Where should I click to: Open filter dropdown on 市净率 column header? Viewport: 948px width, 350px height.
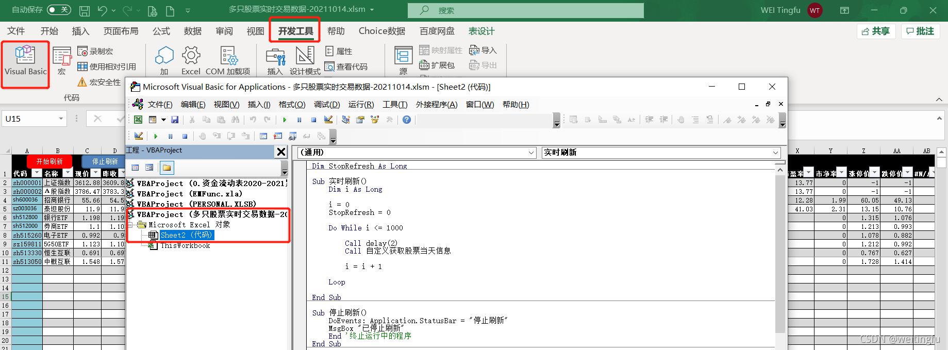[x=842, y=173]
